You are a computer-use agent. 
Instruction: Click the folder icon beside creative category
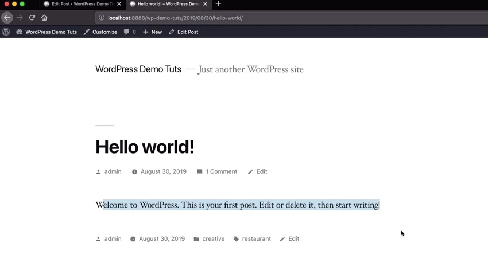(196, 239)
